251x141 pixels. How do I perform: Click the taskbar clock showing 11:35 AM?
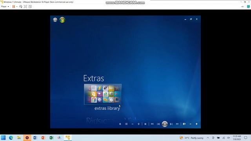click(x=237, y=138)
